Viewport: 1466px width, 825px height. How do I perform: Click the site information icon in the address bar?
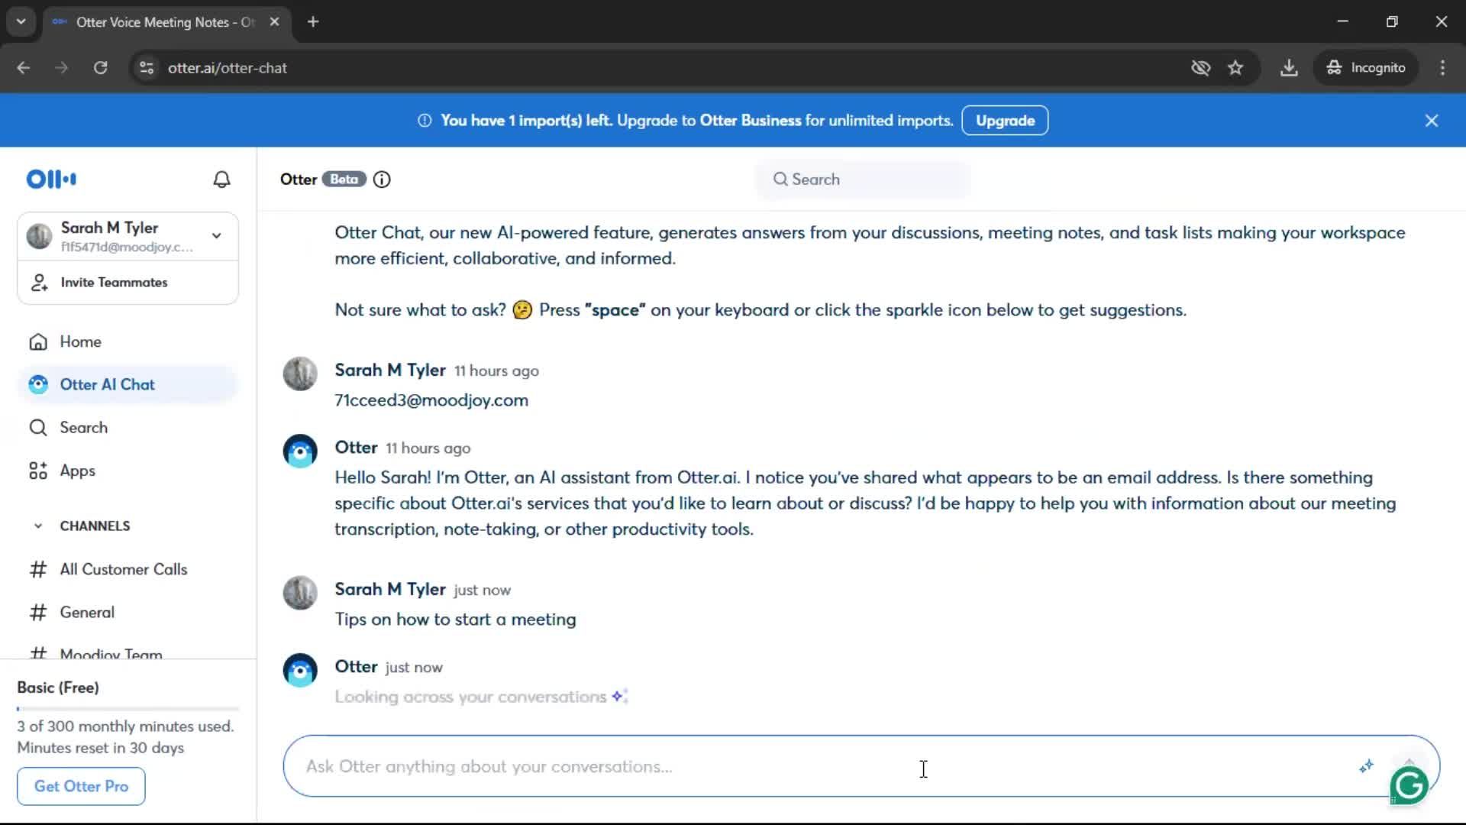[x=147, y=68]
